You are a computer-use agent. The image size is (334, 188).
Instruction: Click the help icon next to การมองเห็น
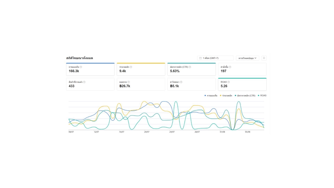coord(81,67)
